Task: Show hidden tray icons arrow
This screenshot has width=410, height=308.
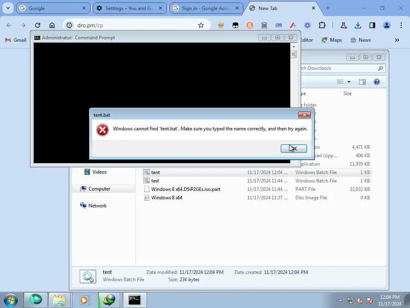Action: coord(340,301)
